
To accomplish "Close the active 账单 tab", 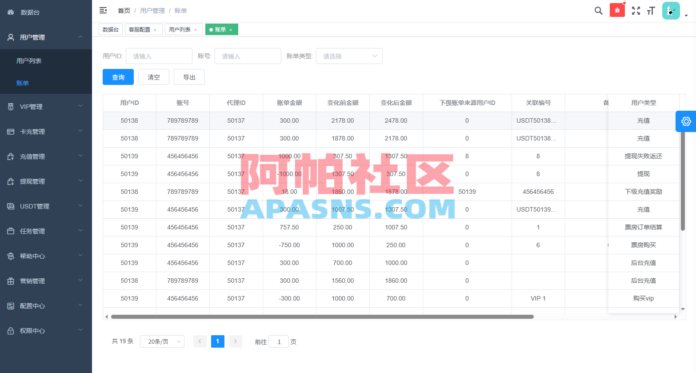I will [231, 30].
